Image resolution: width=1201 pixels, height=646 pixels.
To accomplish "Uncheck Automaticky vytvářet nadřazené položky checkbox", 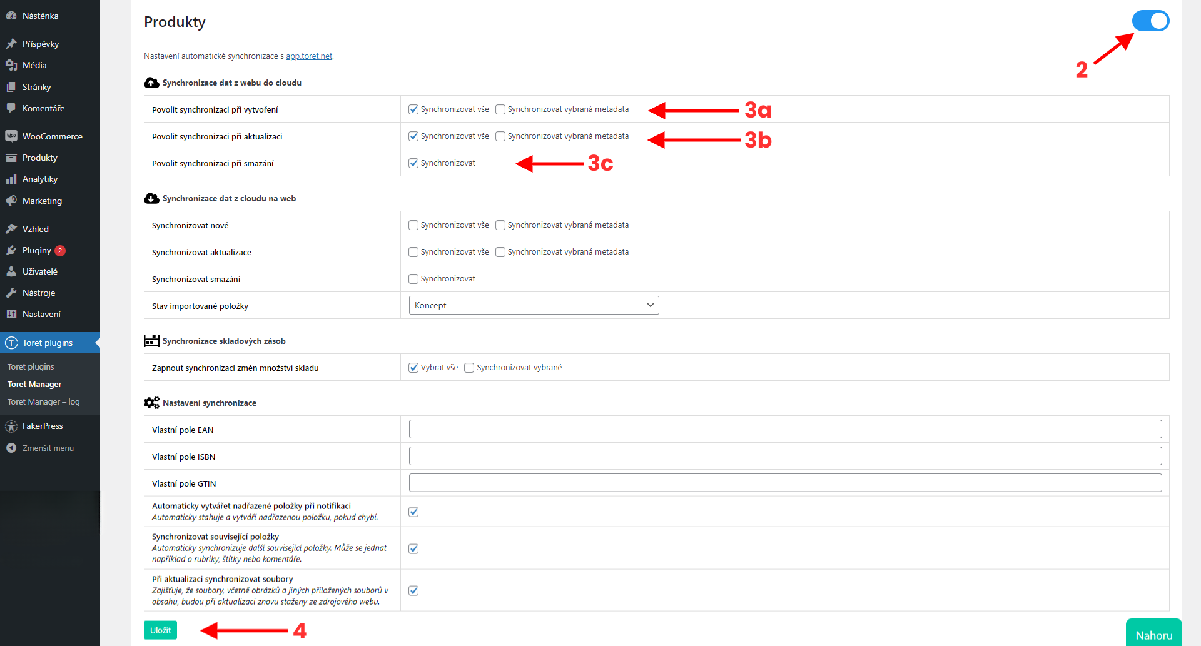I will 413,512.
